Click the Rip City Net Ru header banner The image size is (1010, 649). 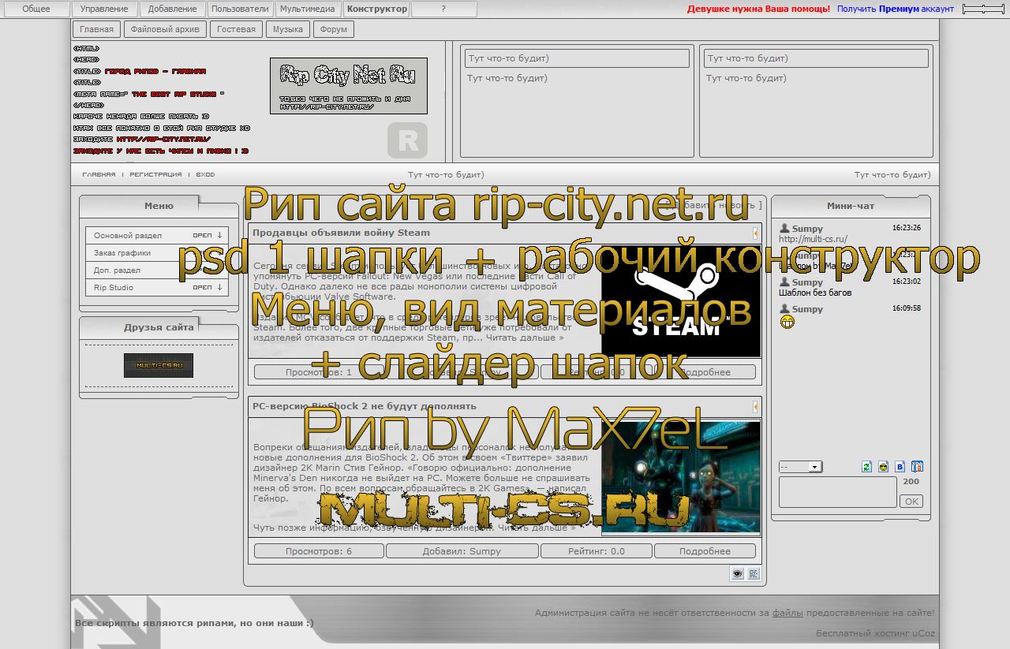coord(349,86)
